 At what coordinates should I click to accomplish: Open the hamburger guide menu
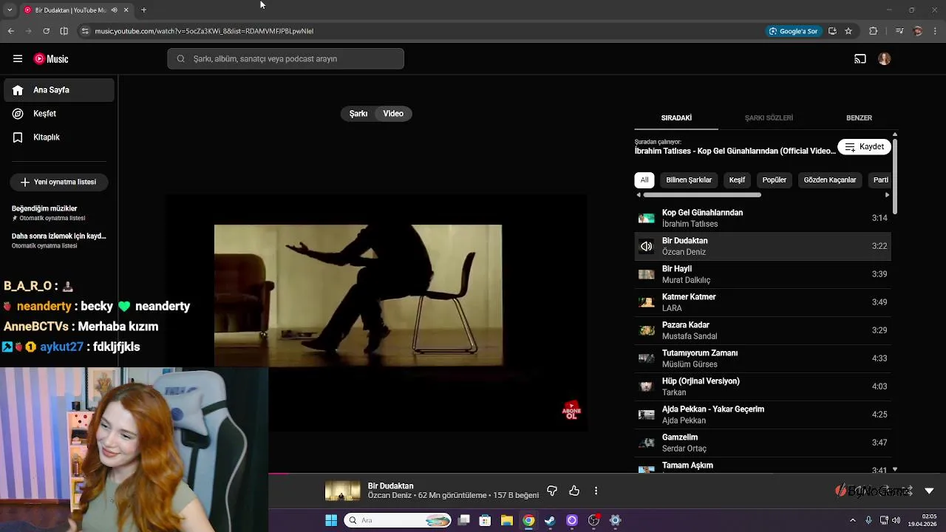click(18, 58)
